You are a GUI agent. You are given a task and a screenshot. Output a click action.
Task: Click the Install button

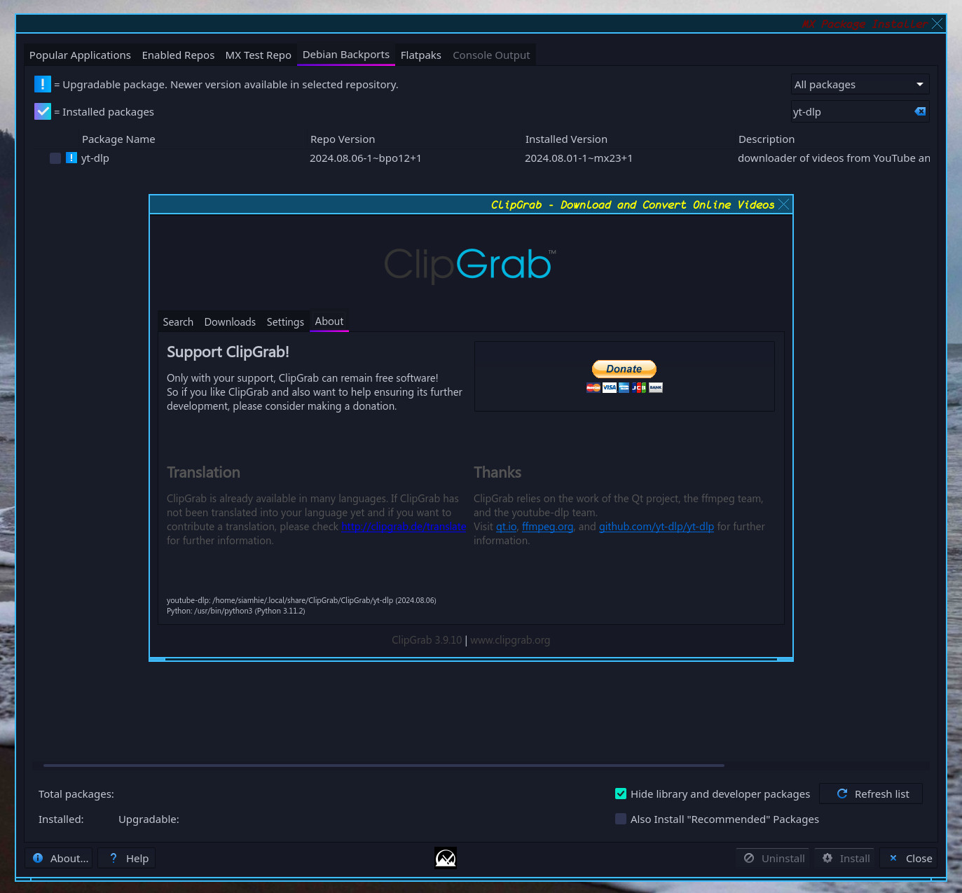coord(845,859)
